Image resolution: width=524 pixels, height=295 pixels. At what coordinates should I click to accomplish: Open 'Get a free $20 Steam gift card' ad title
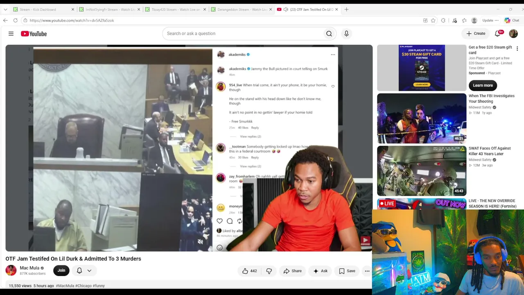(490, 50)
